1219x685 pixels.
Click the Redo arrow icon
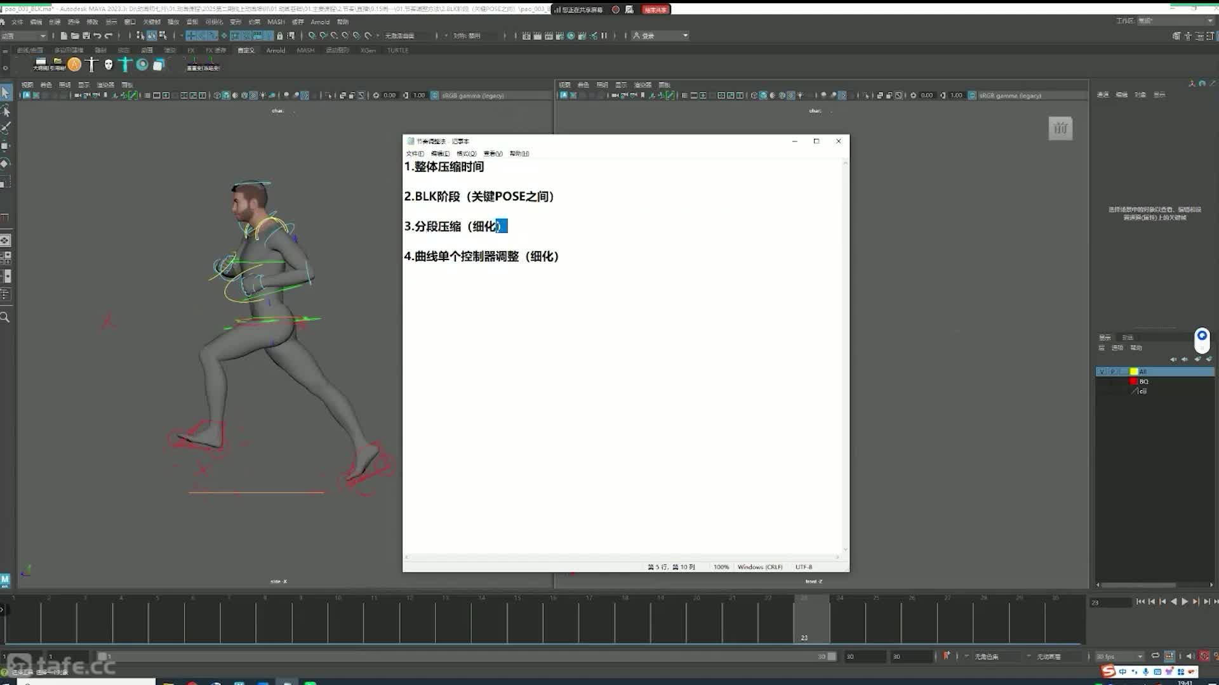tap(109, 36)
